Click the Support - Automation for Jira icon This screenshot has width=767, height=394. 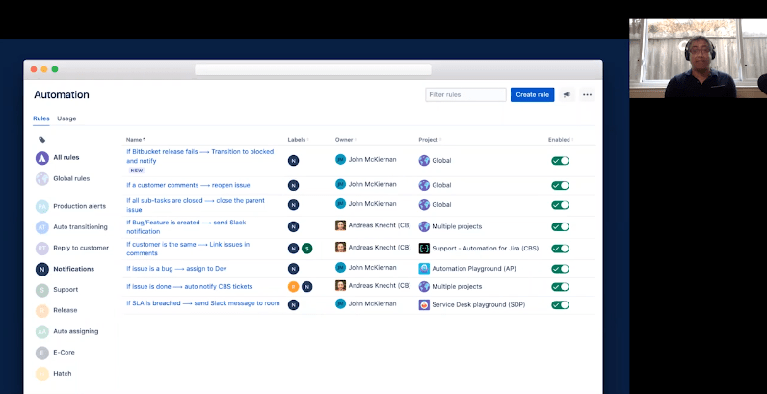[424, 248]
